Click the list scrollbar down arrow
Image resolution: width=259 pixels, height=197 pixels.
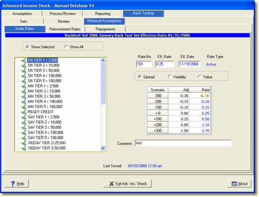point(103,148)
